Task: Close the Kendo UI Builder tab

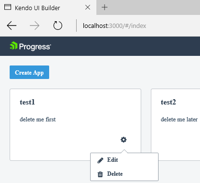Action: pos(88,7)
